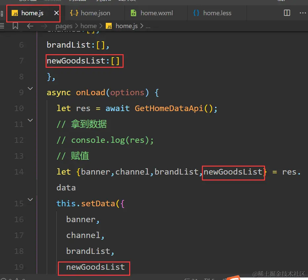308x280 pixels.
Task: Open the breadcrumb ellipsis symbol segment
Action: 148,26
